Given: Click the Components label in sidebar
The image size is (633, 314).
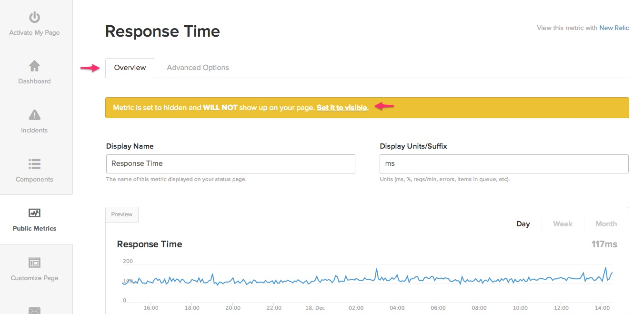Looking at the screenshot, I should (34, 179).
